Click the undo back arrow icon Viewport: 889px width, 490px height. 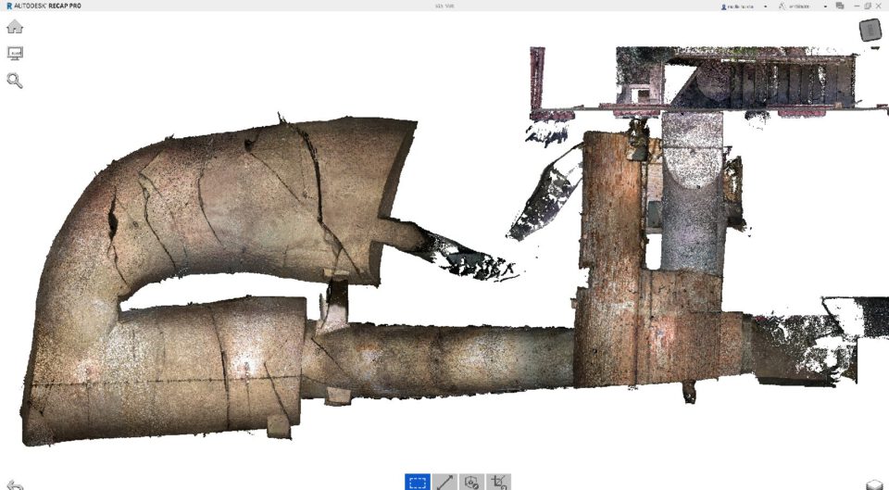click(x=16, y=485)
